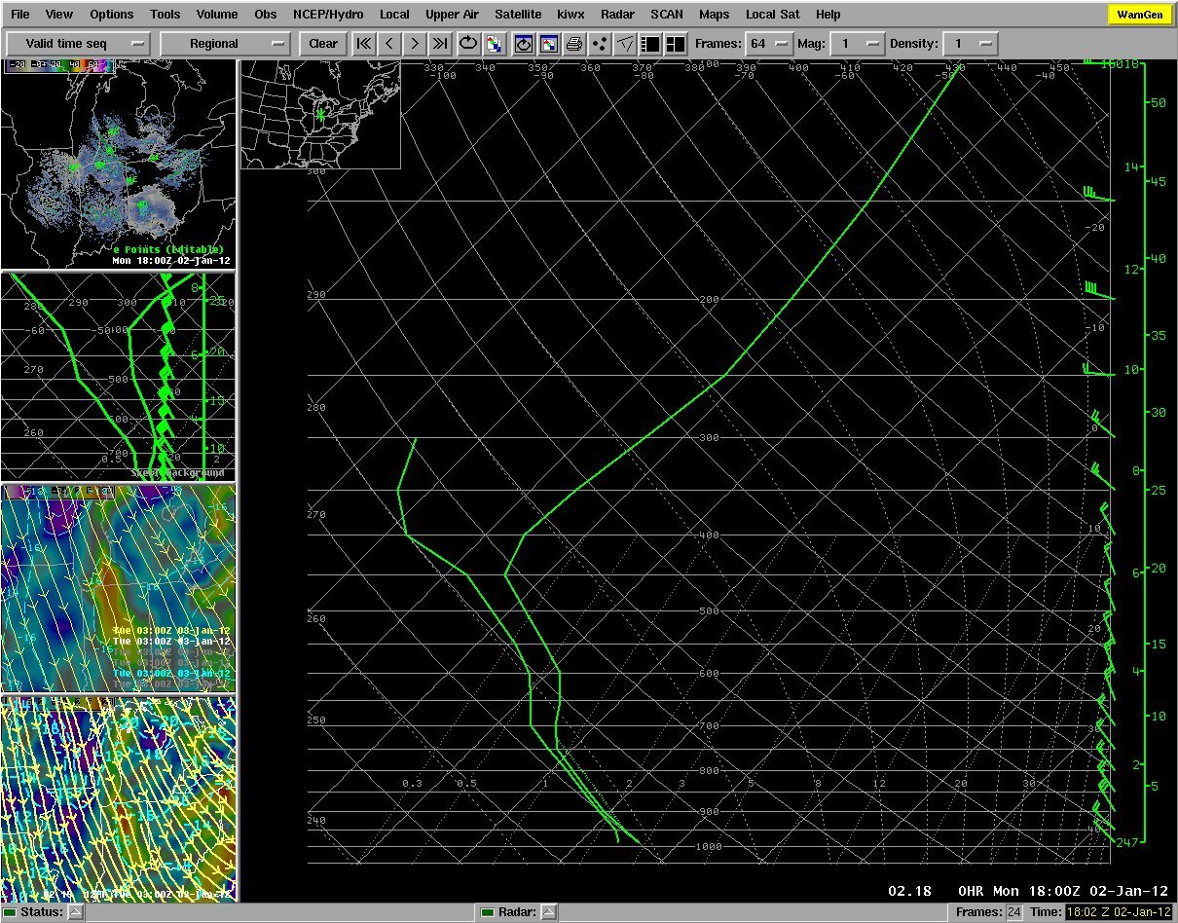Open the Local Sat menu
The image size is (1178, 923).
coord(774,15)
